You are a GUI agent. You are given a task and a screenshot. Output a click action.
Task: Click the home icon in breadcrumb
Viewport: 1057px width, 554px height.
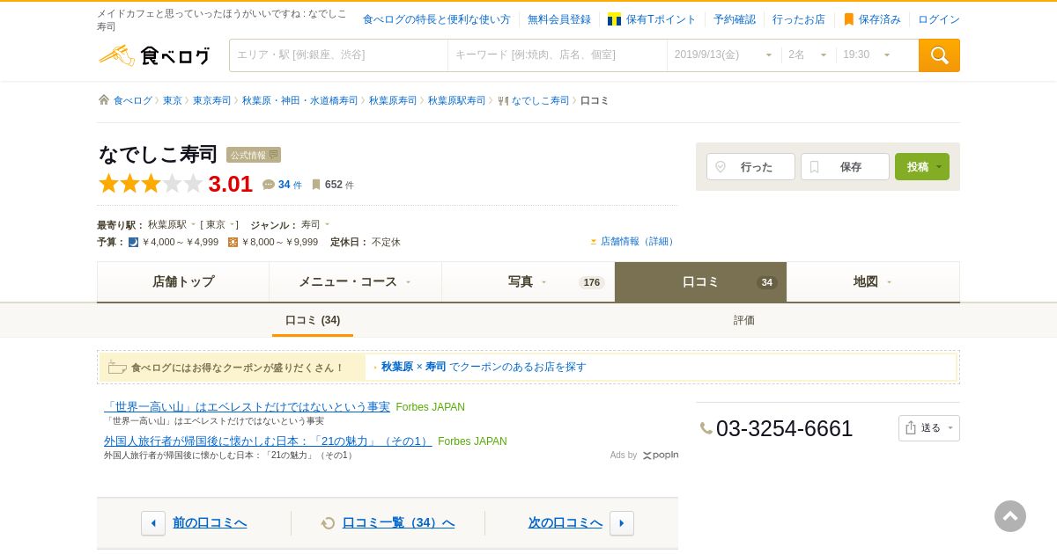pyautogui.click(x=104, y=100)
